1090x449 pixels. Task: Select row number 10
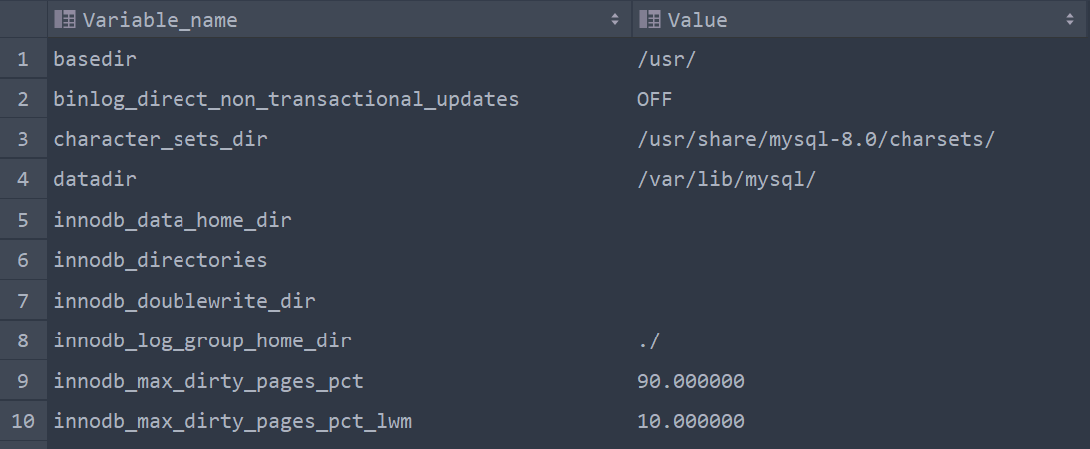tap(23, 422)
